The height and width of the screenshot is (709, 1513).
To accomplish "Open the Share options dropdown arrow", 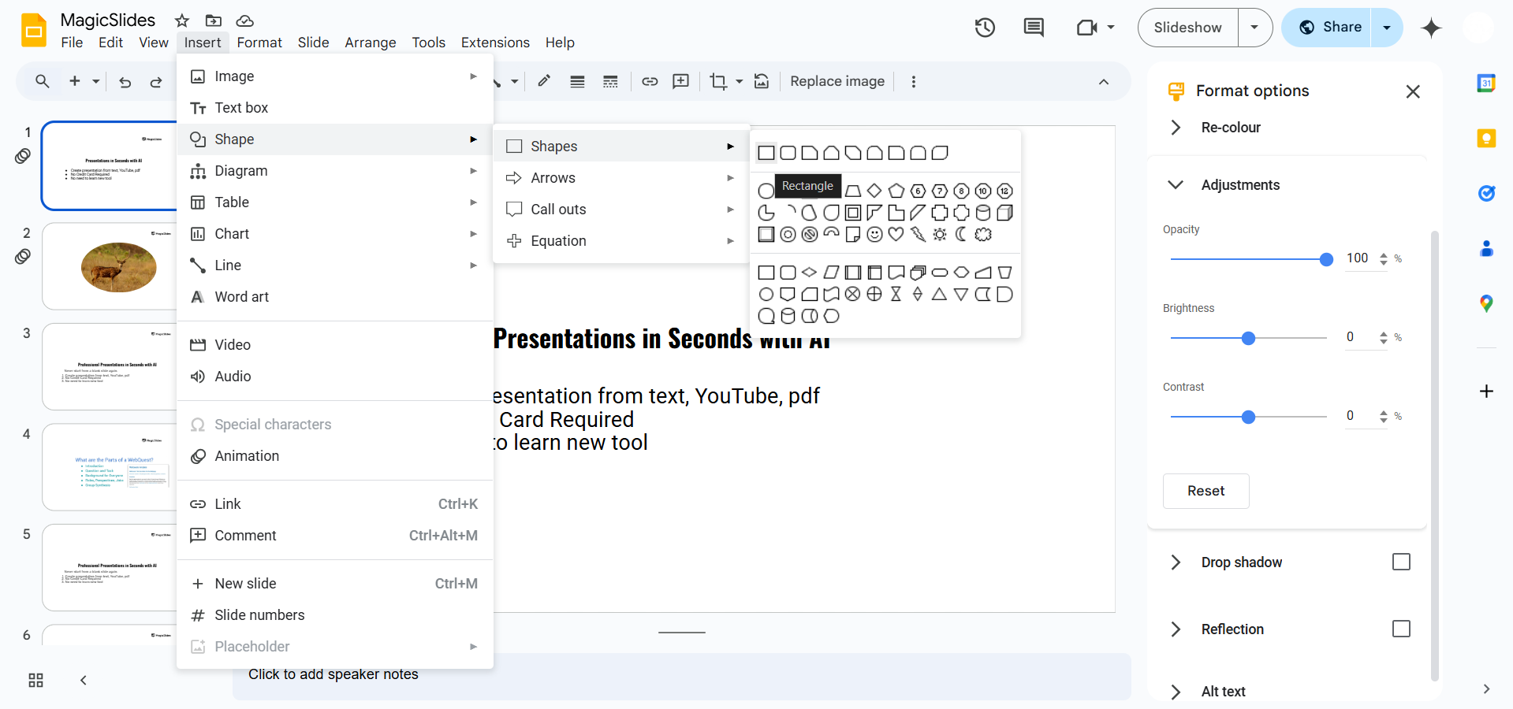I will click(x=1387, y=28).
